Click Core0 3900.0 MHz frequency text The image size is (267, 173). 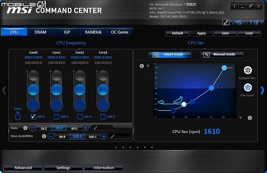[33, 57]
